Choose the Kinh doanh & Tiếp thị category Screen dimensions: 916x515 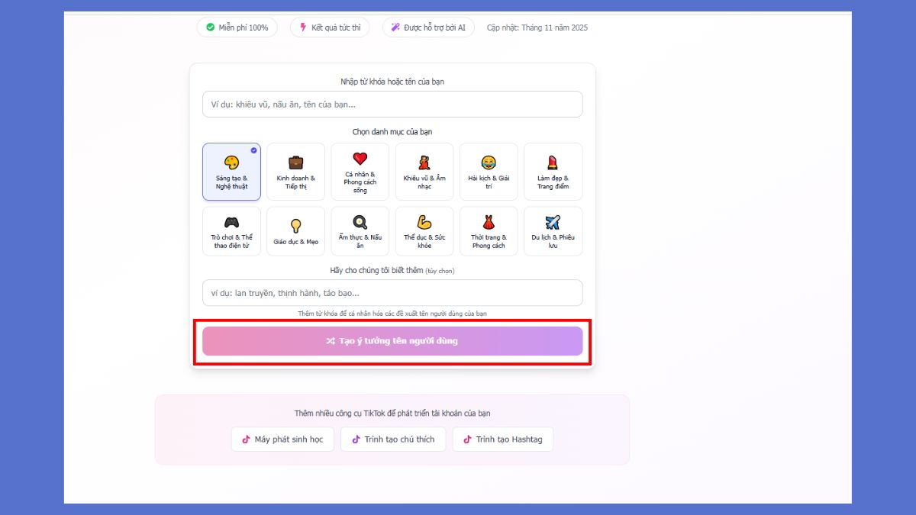(x=295, y=172)
